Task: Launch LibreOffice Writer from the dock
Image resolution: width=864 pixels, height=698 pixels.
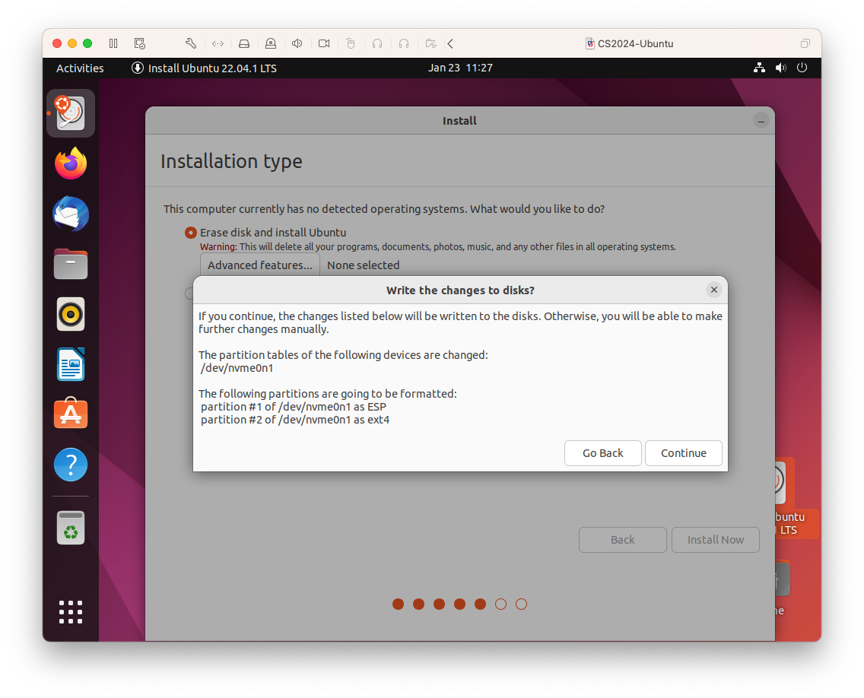Action: coord(71,364)
